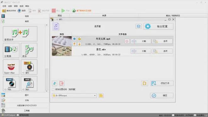The width and height of the screenshot is (208, 117).
Task: Select the 茶艺.mkv preview thumbnail
Action: (x=62, y=51)
